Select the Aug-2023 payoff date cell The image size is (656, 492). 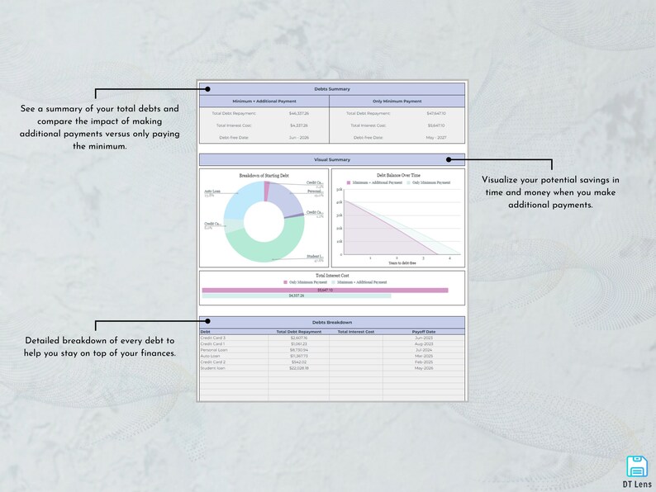click(x=424, y=343)
